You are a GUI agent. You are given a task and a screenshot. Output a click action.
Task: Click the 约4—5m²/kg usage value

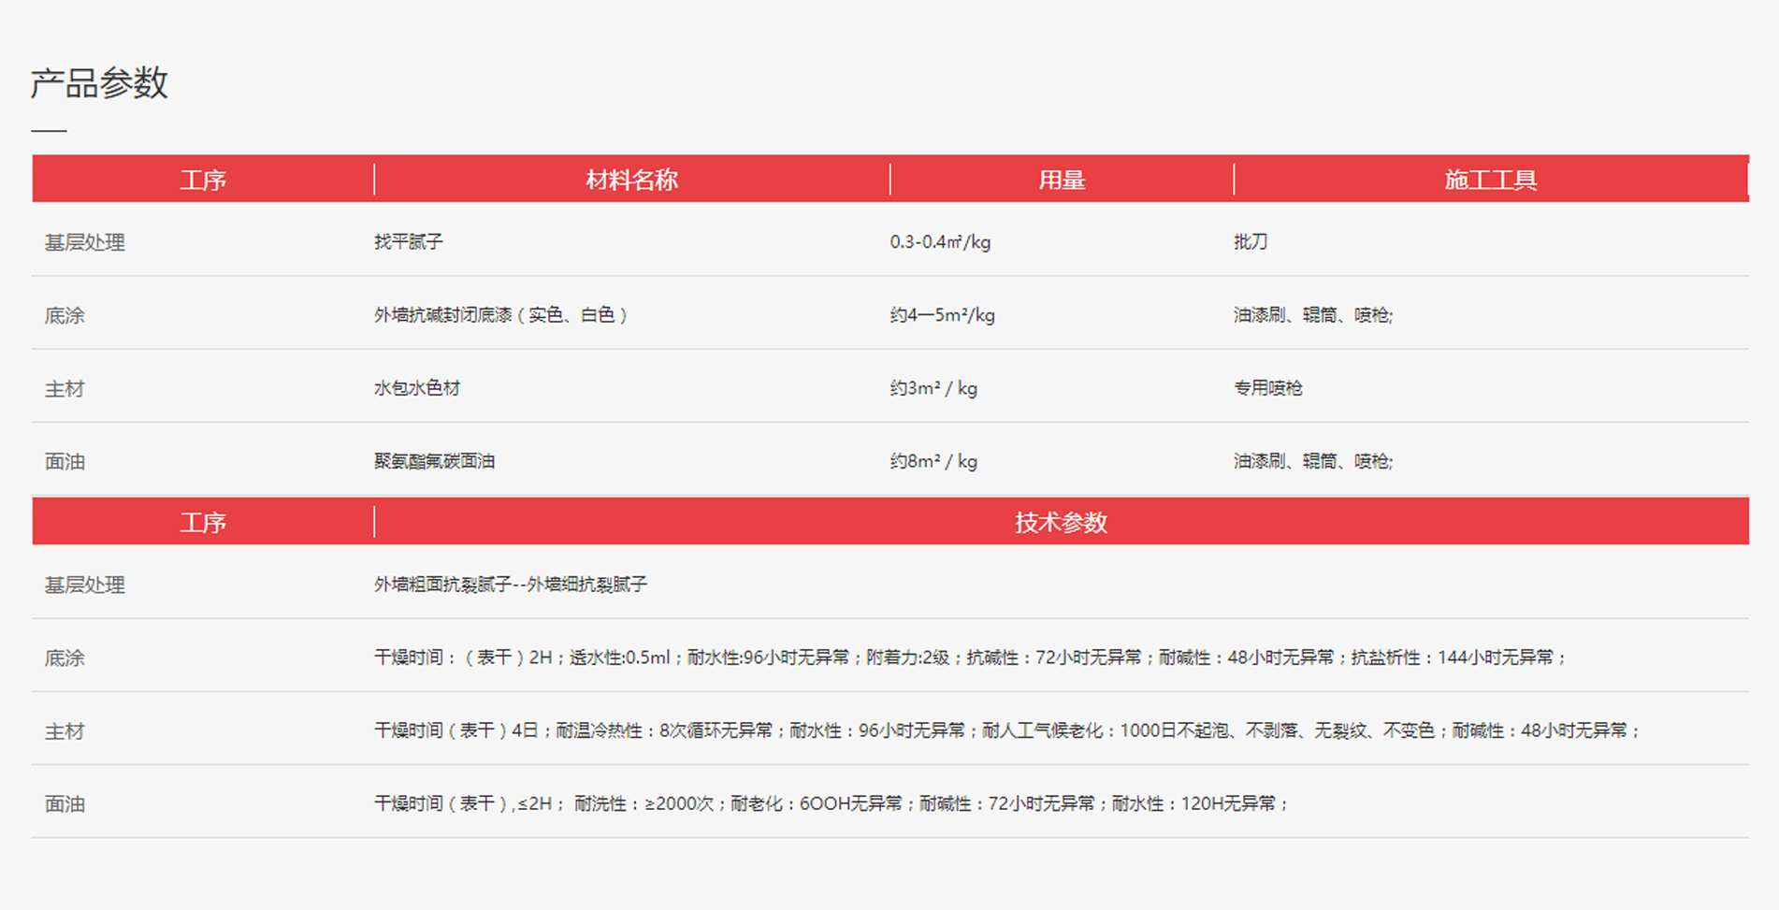tap(942, 315)
